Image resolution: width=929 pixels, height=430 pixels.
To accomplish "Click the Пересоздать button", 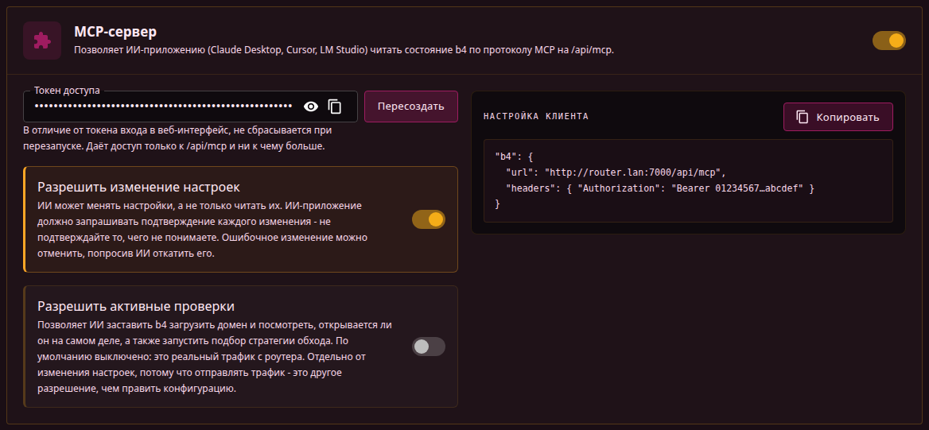I will click(x=410, y=107).
